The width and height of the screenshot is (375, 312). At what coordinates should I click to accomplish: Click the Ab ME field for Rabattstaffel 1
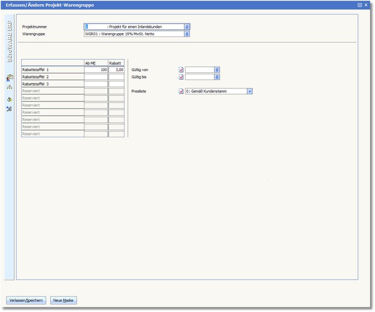tap(96, 69)
